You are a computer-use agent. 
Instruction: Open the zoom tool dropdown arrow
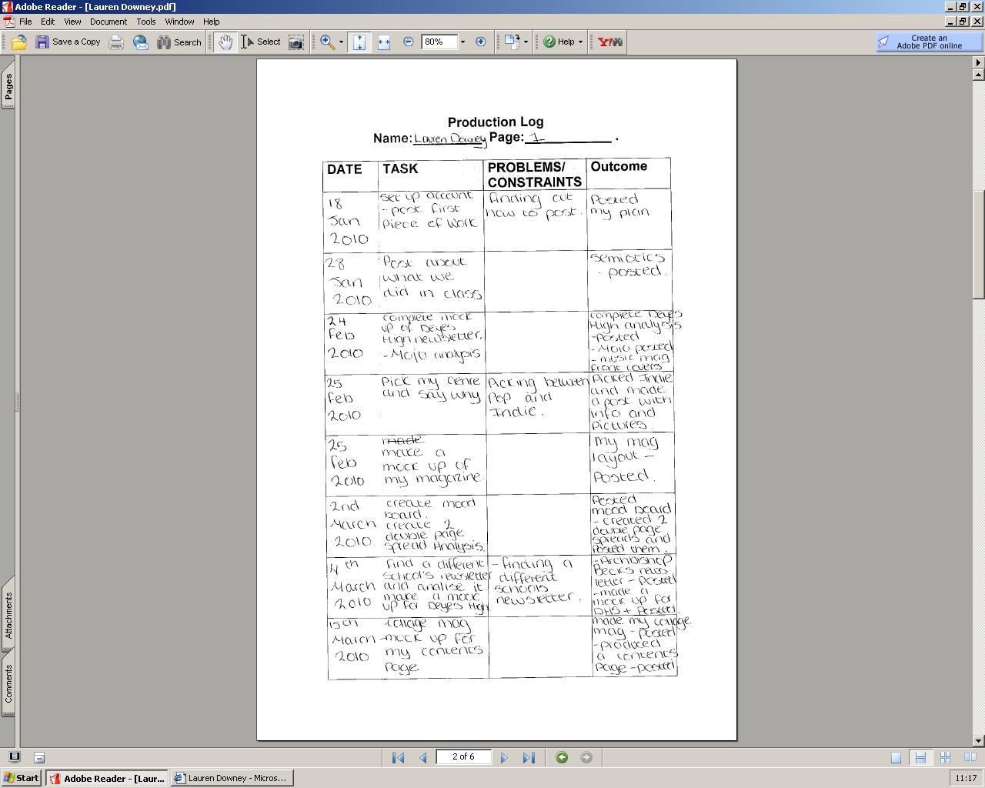tap(339, 42)
